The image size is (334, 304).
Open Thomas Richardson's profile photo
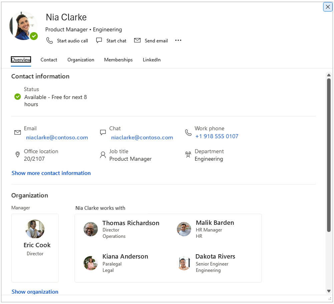[91, 229]
